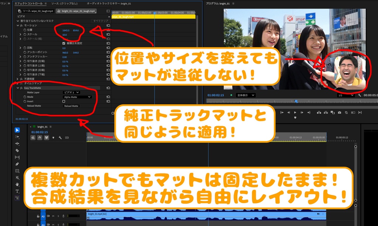Screen dimensions: 378x226
Task: Open the bright_01 timeline panel menu
Action: click(50, 127)
